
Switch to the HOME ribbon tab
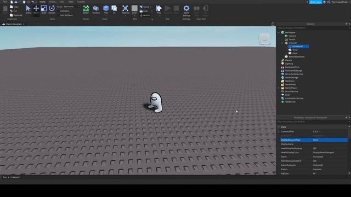coord(42,2)
